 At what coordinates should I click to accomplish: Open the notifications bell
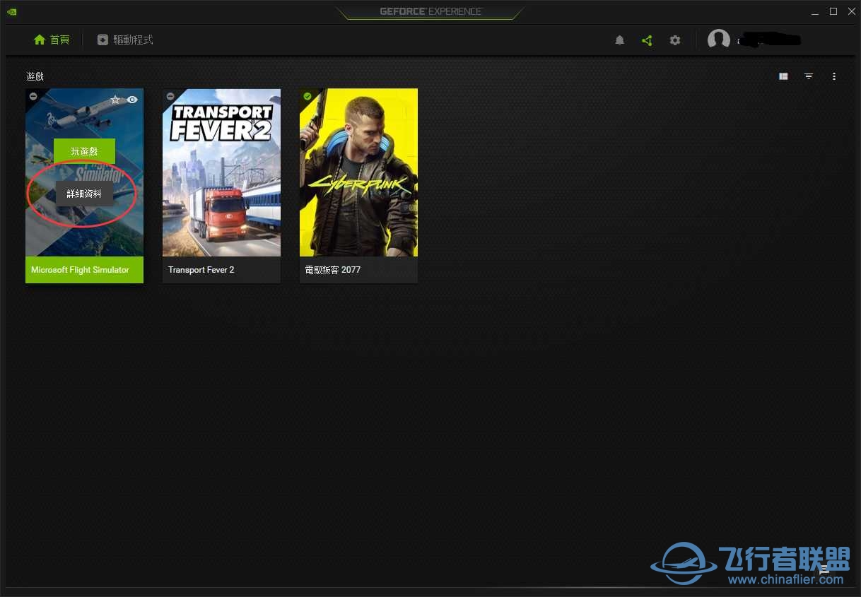click(619, 40)
